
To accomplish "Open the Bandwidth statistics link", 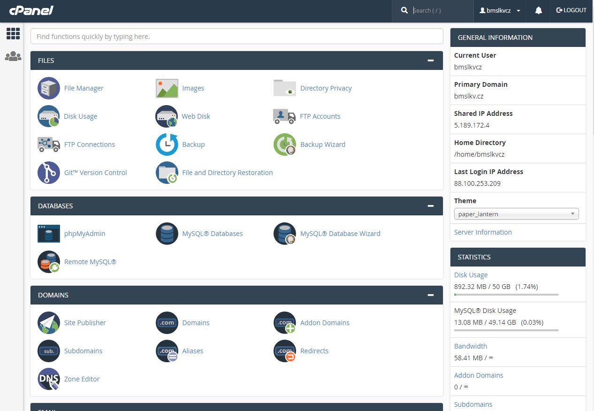I will pyautogui.click(x=471, y=346).
